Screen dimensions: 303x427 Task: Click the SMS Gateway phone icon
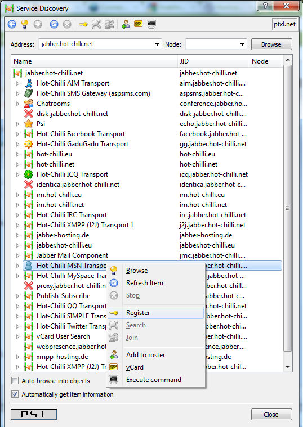click(x=29, y=93)
